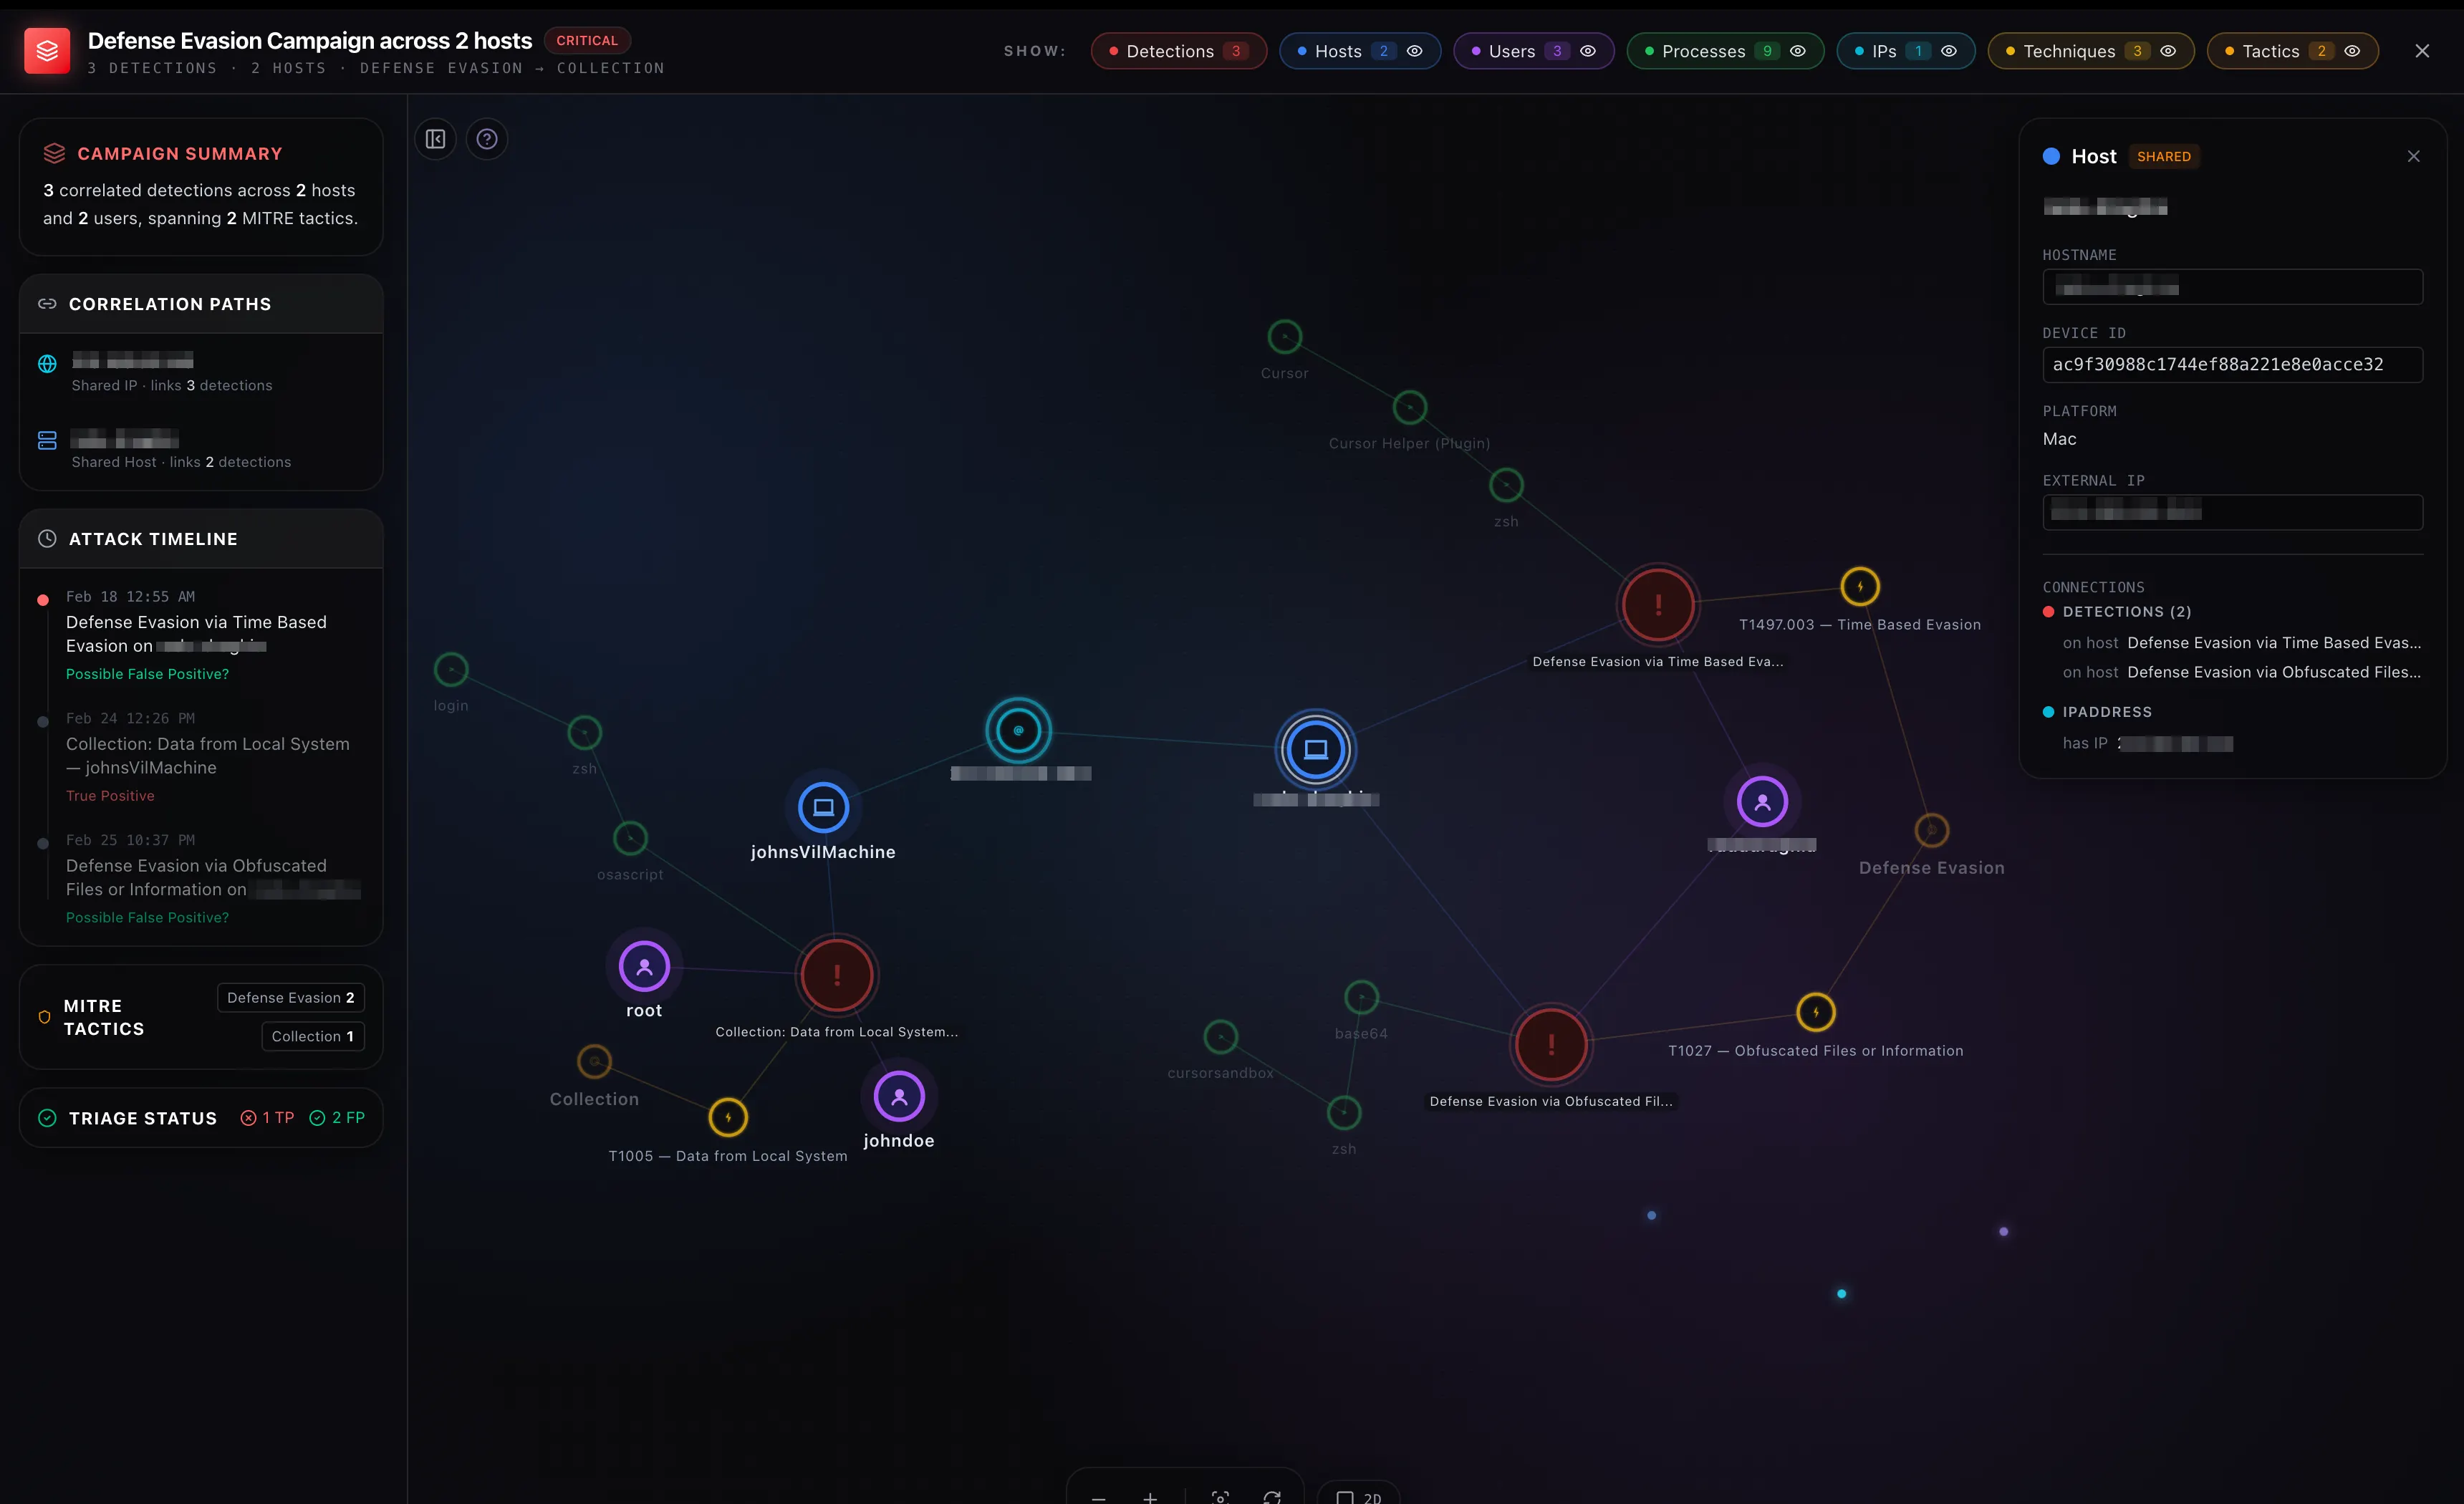Toggle visibility of Hosts on the graph
Viewport: 2464px width, 1504px height.
click(x=1416, y=50)
